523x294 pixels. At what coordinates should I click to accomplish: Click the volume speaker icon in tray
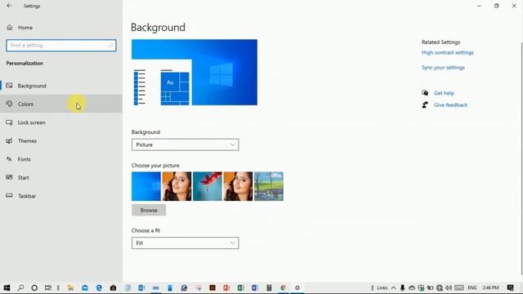point(449,287)
